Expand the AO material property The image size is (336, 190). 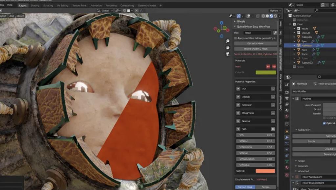point(238,89)
